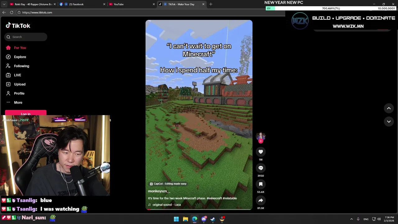Go to next video down arrow

point(389,122)
